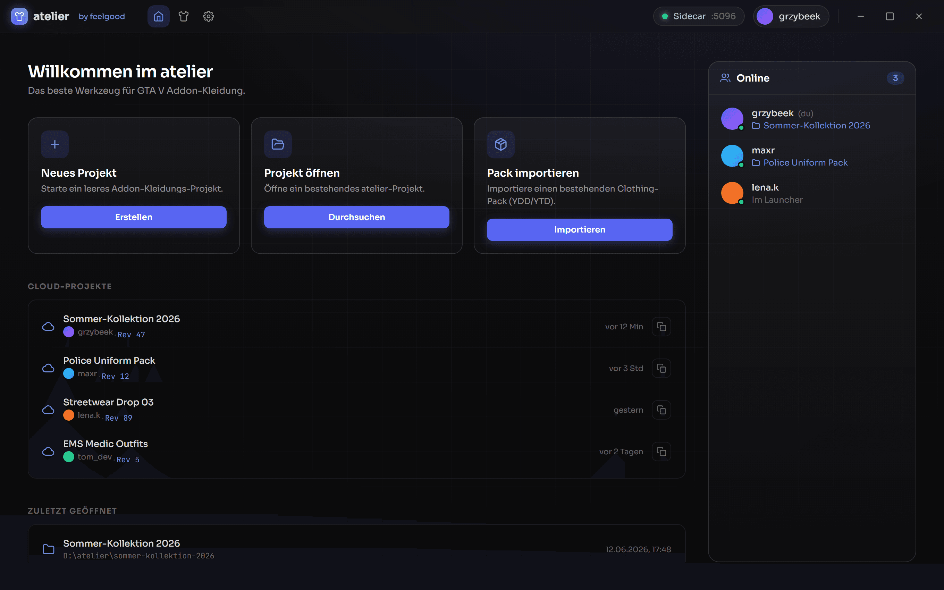Viewport: 944px width, 590px height.
Task: Click the vor 12 Min timestamp
Action: pos(624,327)
